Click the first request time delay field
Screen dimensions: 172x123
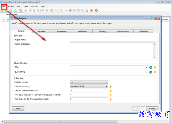point(89,99)
